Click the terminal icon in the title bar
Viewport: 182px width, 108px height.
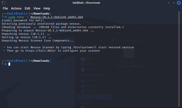click(x=3, y=3)
